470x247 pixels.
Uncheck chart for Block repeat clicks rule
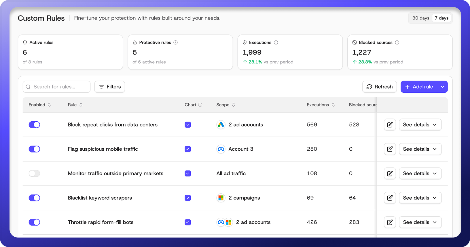(x=188, y=125)
